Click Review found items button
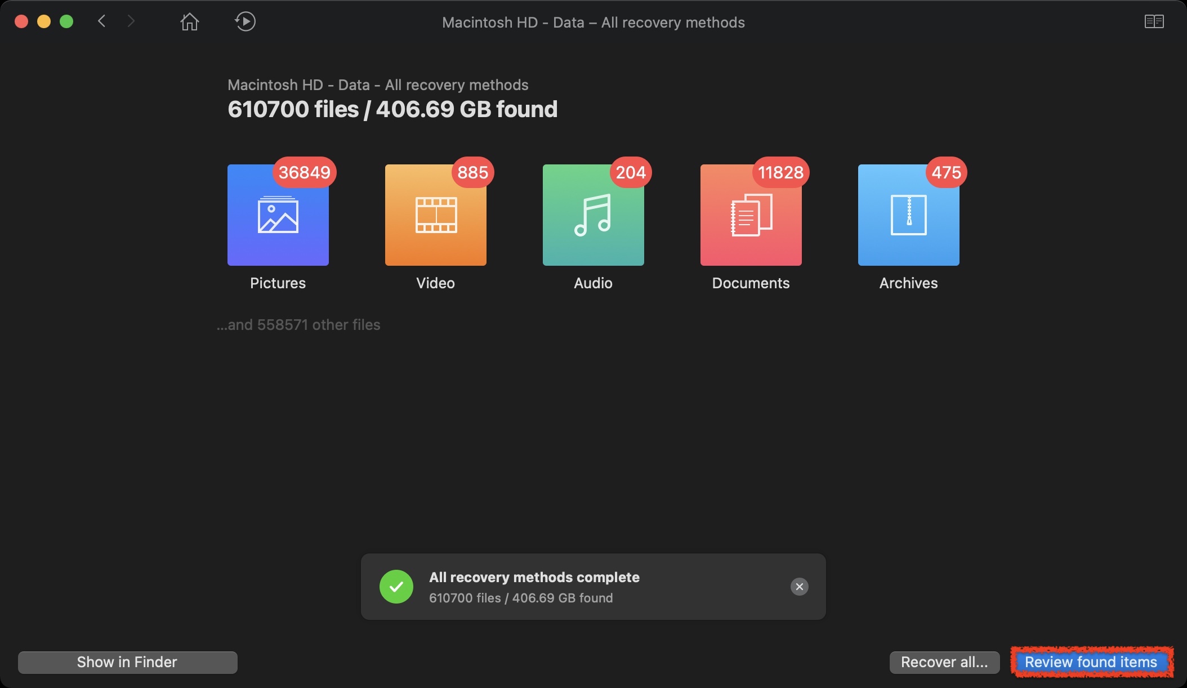The width and height of the screenshot is (1187, 688). tap(1091, 662)
